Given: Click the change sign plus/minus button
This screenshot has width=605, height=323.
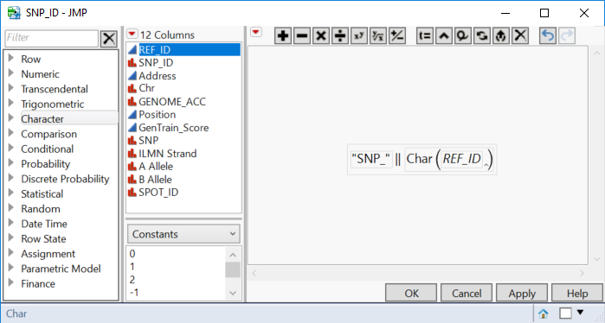Looking at the screenshot, I should coord(397,36).
